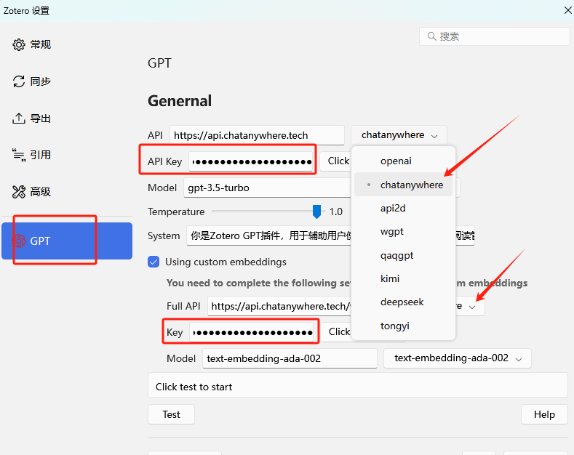This screenshot has height=455, width=574.
Task: Click the Temperature slider handle
Action: pyautogui.click(x=316, y=212)
